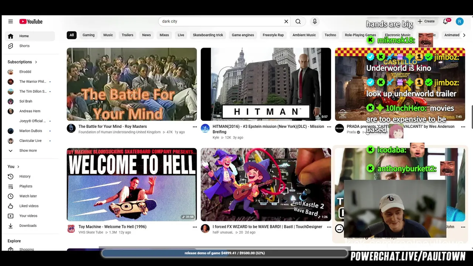Screen dimensions: 473x266
Task: Open the account avatar menu
Action: tap(459, 21)
